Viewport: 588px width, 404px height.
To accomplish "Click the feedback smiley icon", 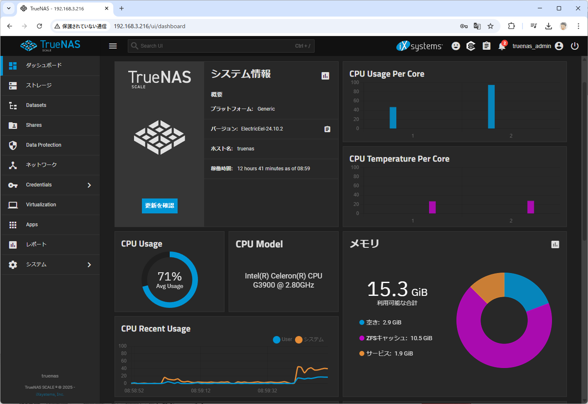I will pos(456,46).
